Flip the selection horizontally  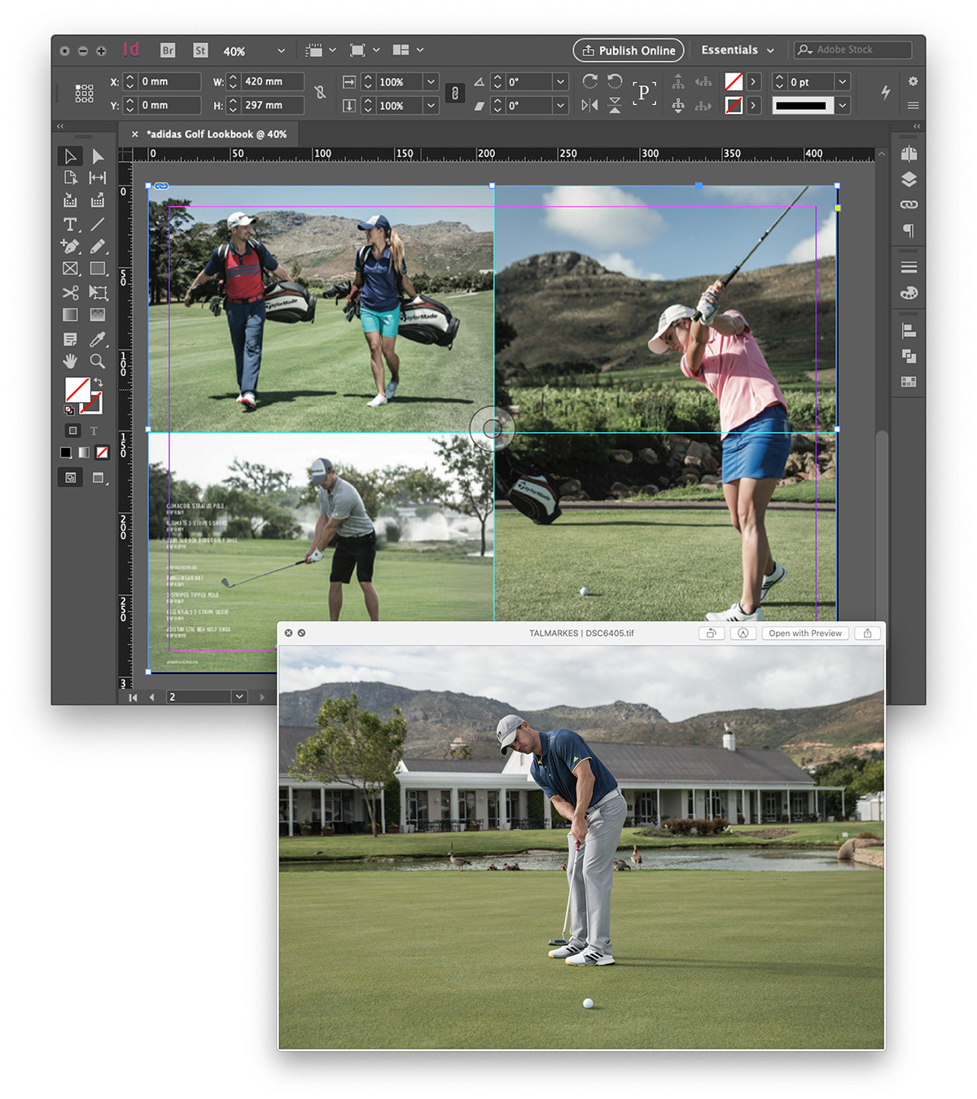pos(590,105)
